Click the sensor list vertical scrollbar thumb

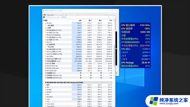tap(115, 55)
